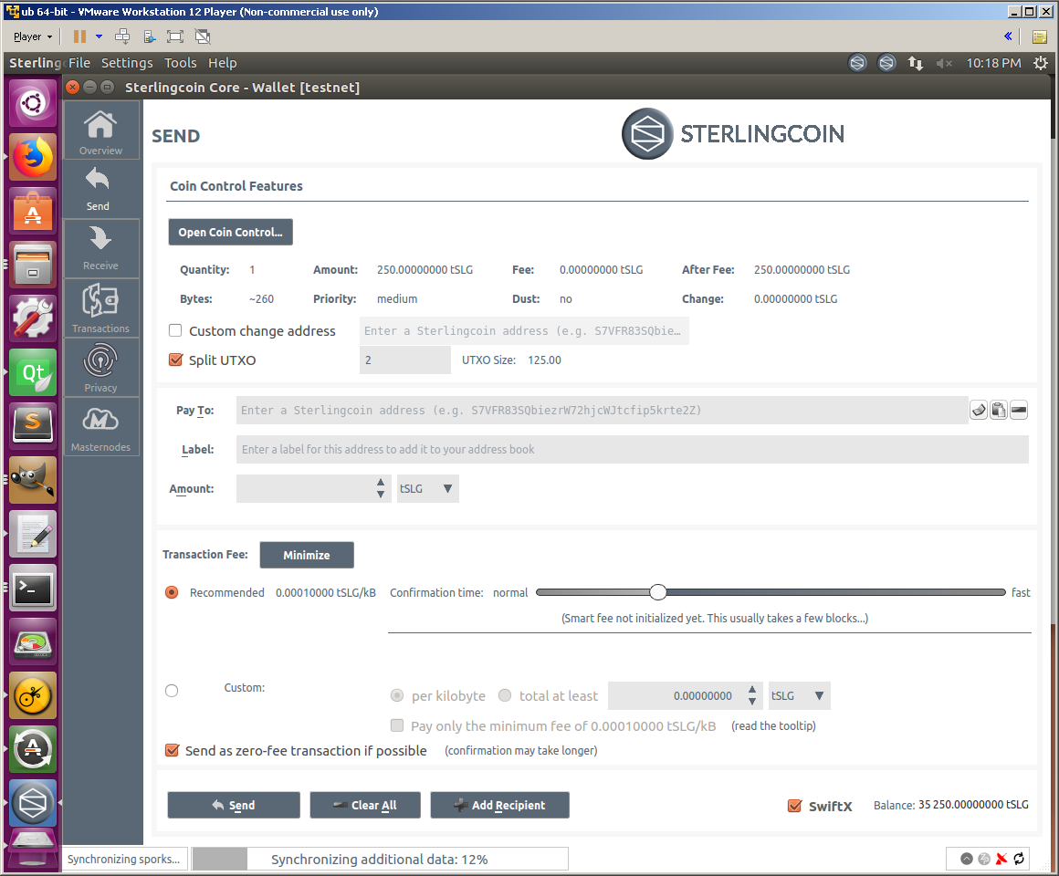
Task: Collapse the VMware toolbar with the double chevron
Action: click(1008, 36)
